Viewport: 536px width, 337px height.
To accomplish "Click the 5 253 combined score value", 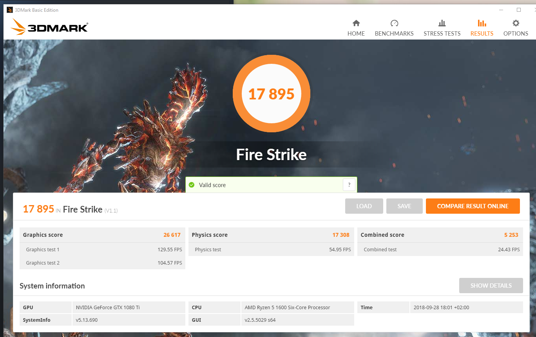I will 511,235.
